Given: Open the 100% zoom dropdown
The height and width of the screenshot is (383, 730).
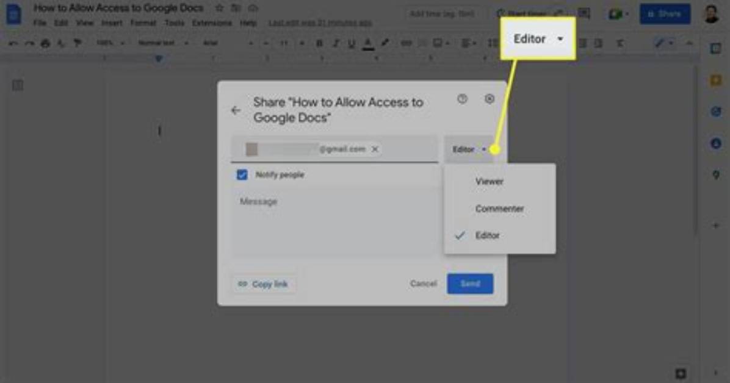Looking at the screenshot, I should click(110, 43).
